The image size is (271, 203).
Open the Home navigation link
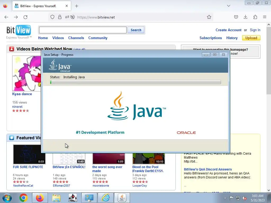point(43,38)
